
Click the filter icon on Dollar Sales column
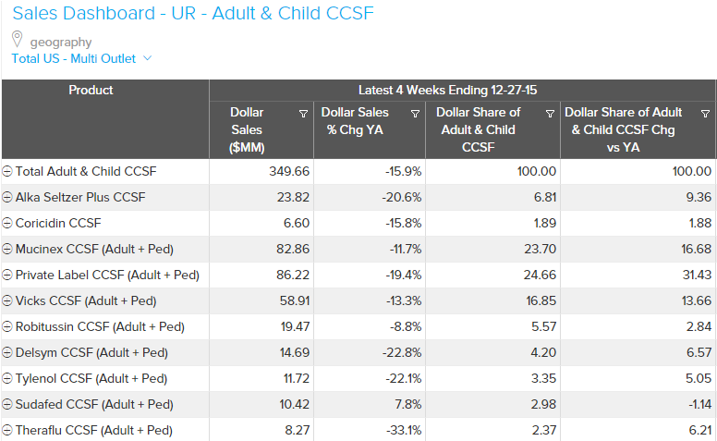pos(304,113)
